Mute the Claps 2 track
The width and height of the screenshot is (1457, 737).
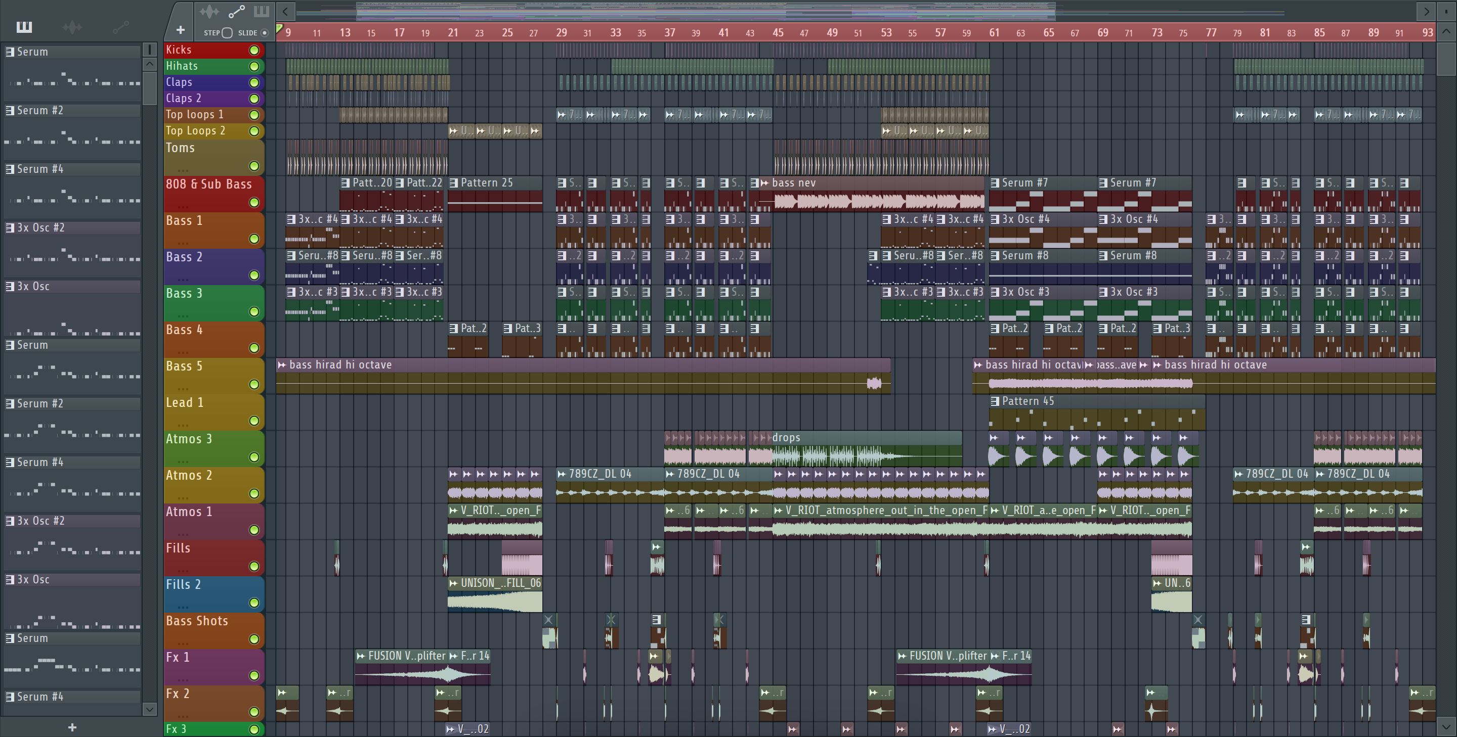(x=254, y=99)
